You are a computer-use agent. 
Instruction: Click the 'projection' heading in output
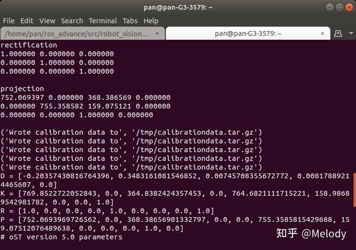(22, 89)
